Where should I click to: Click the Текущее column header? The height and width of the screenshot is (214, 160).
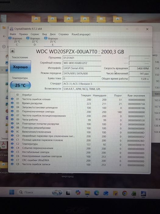tap(86, 95)
